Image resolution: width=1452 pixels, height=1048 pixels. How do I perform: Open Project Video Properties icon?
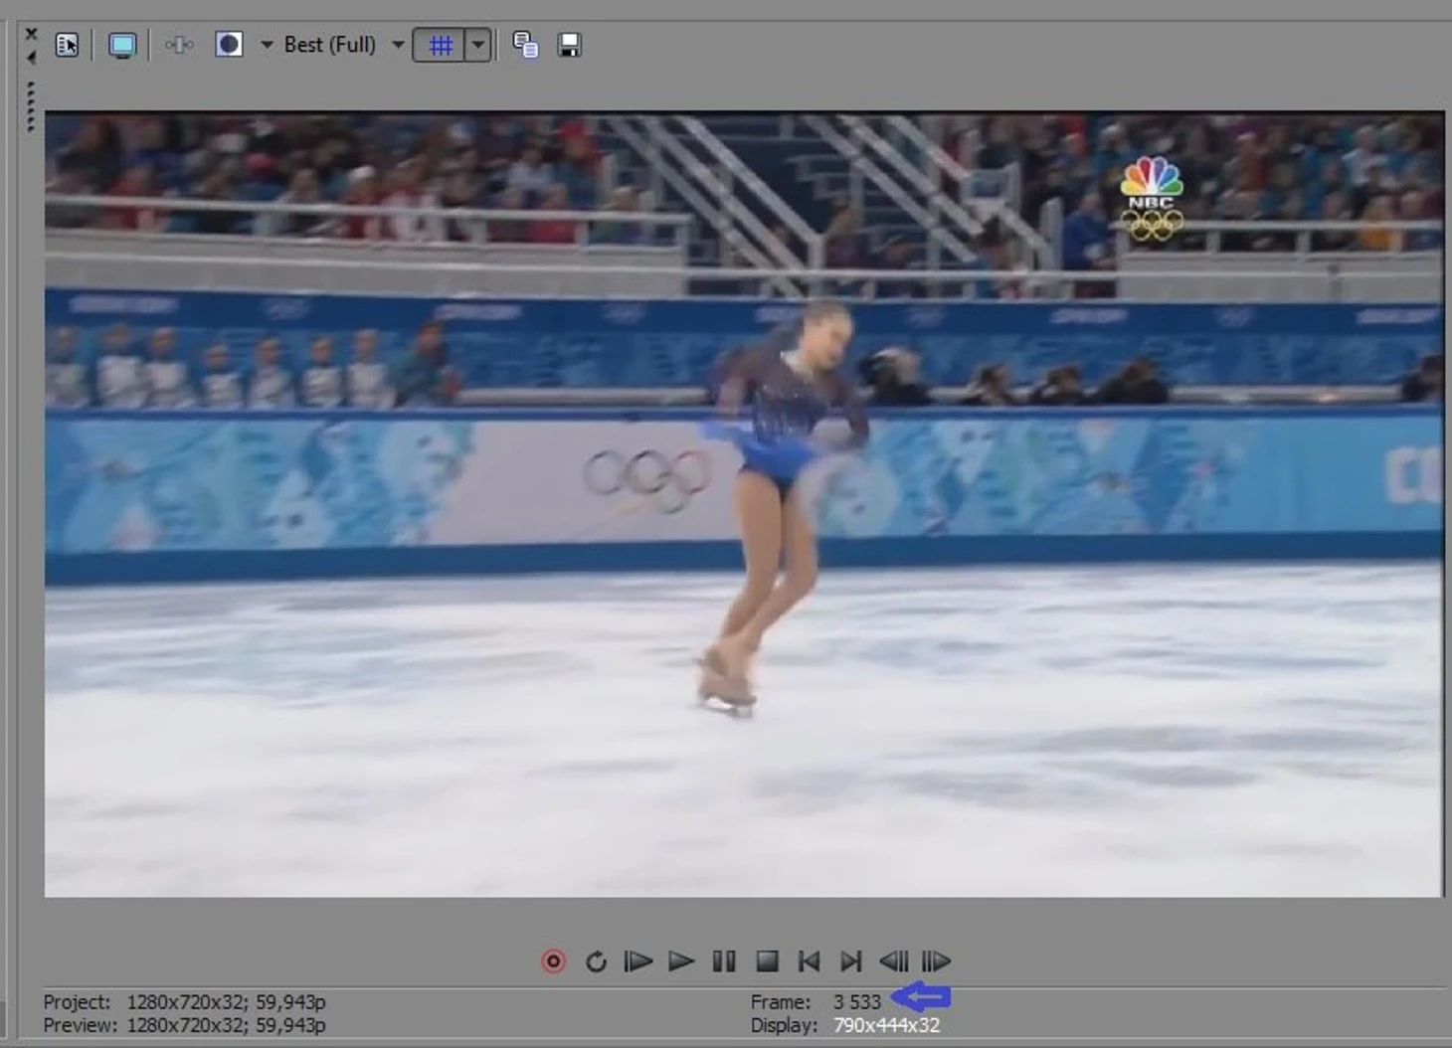pyautogui.click(x=67, y=45)
